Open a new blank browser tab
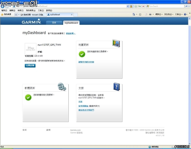The image size is (191, 149). pyautogui.click(x=76, y=15)
